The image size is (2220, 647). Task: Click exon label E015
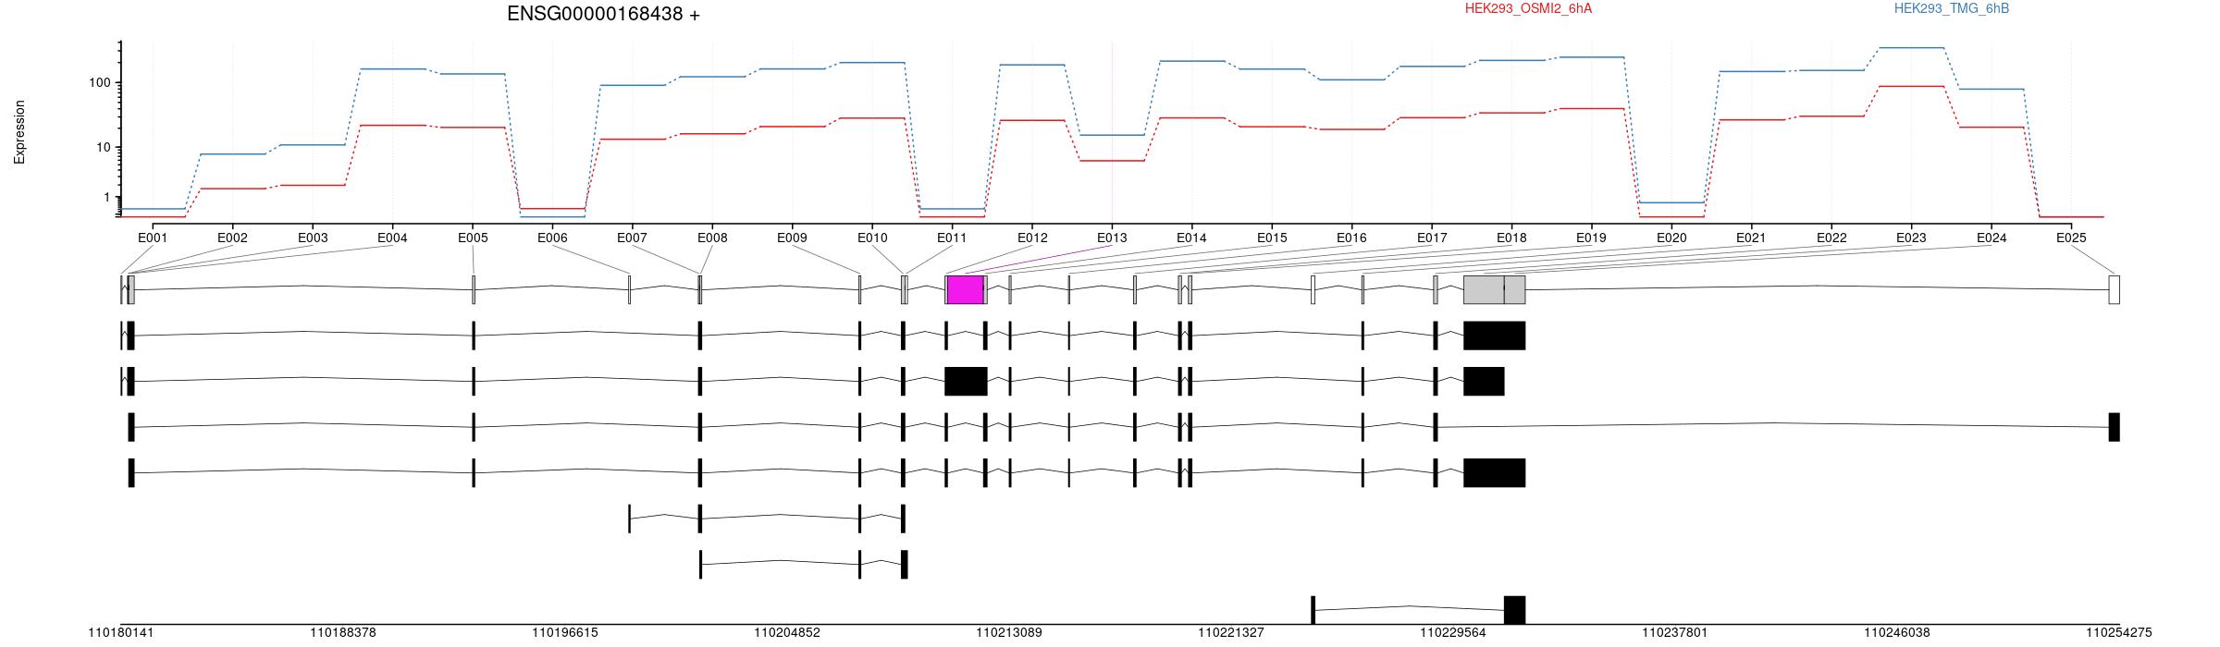1272,238
